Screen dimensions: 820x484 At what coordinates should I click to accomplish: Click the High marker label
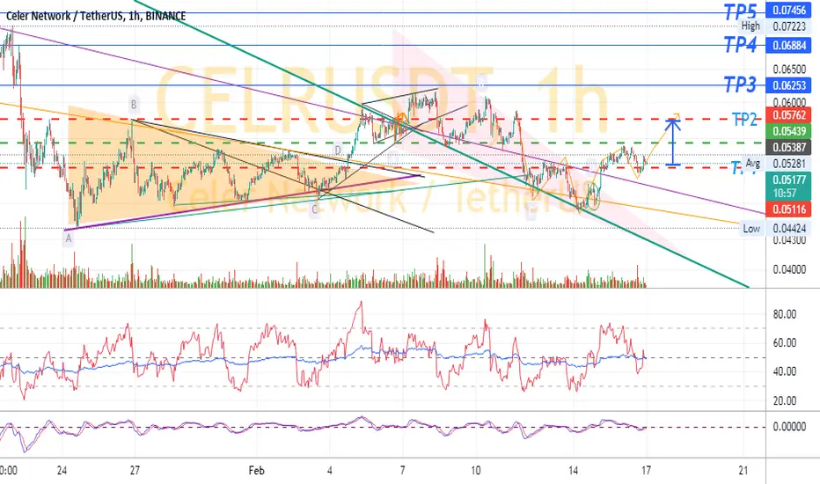coord(750,26)
